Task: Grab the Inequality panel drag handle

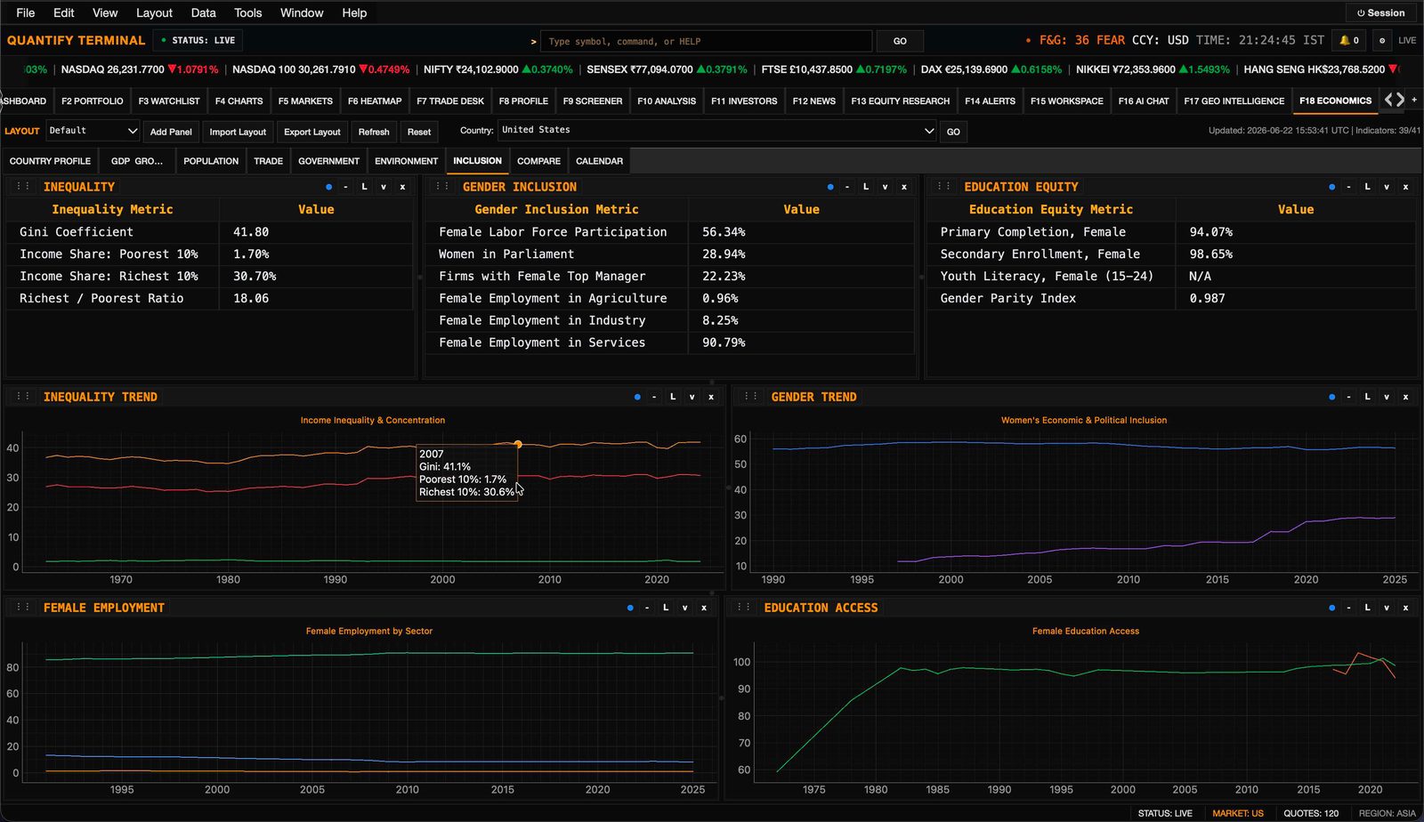Action: coord(23,187)
